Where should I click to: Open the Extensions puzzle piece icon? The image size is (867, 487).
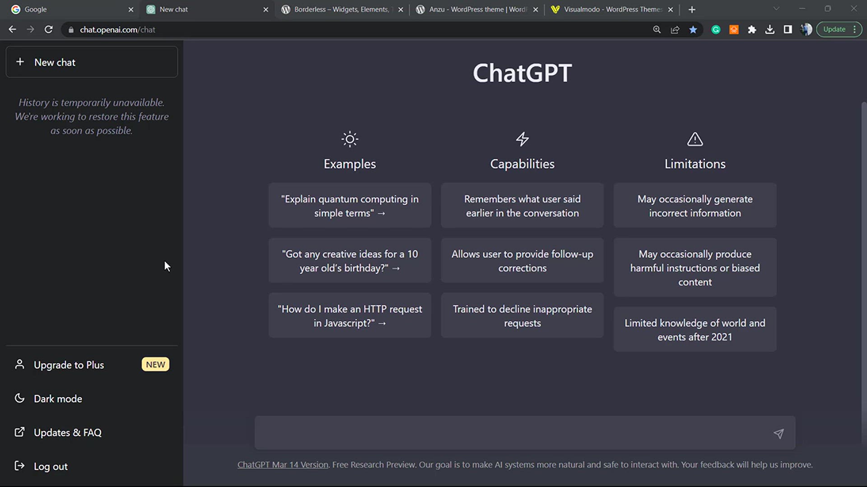pos(752,29)
